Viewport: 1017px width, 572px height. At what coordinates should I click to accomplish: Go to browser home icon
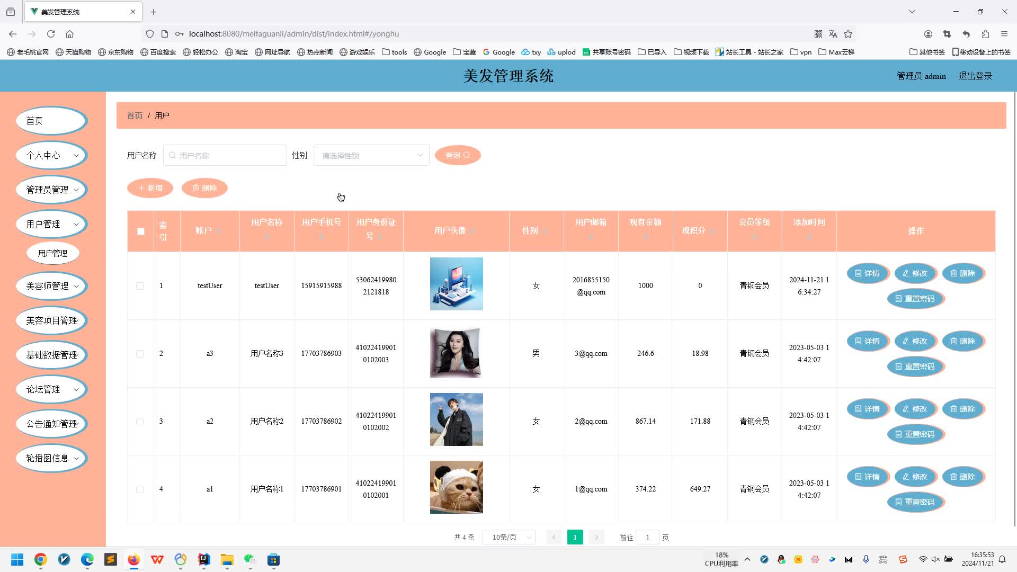click(x=69, y=34)
